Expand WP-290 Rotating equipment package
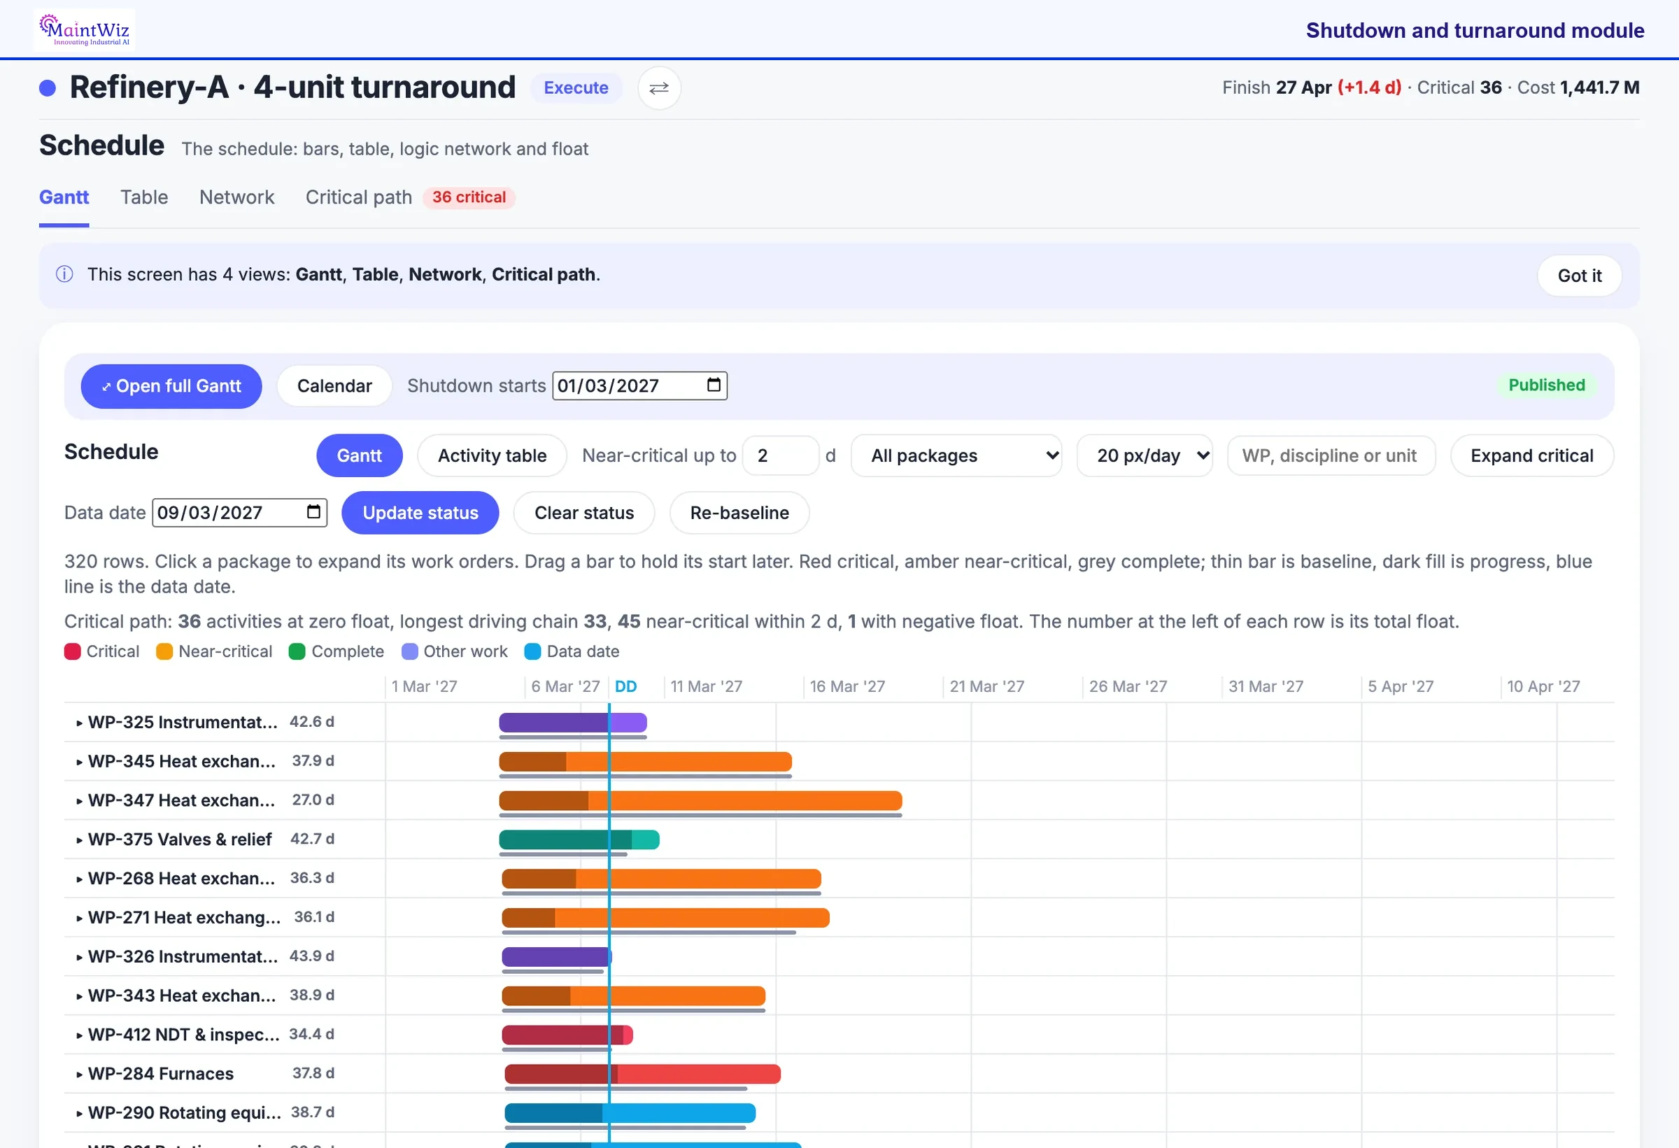This screenshot has height=1148, width=1679. coord(79,1112)
